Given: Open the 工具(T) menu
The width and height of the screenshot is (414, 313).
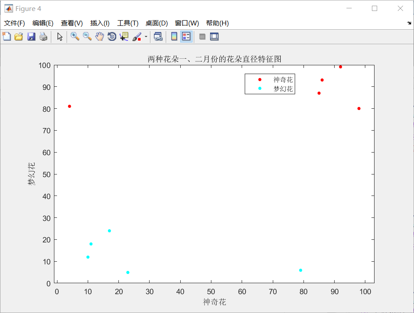Looking at the screenshot, I should 127,23.
